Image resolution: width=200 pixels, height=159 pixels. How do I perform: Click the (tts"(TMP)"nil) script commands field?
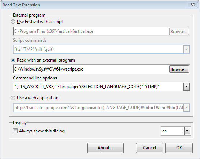pyautogui.click(x=98, y=49)
